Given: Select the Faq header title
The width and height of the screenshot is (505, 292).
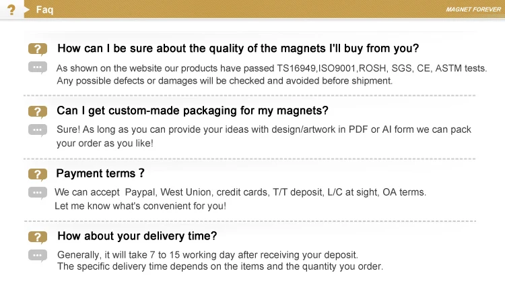Looking at the screenshot, I should (44, 10).
